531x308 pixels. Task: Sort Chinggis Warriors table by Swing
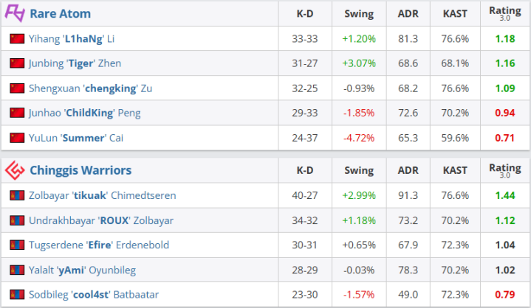pyautogui.click(x=359, y=170)
